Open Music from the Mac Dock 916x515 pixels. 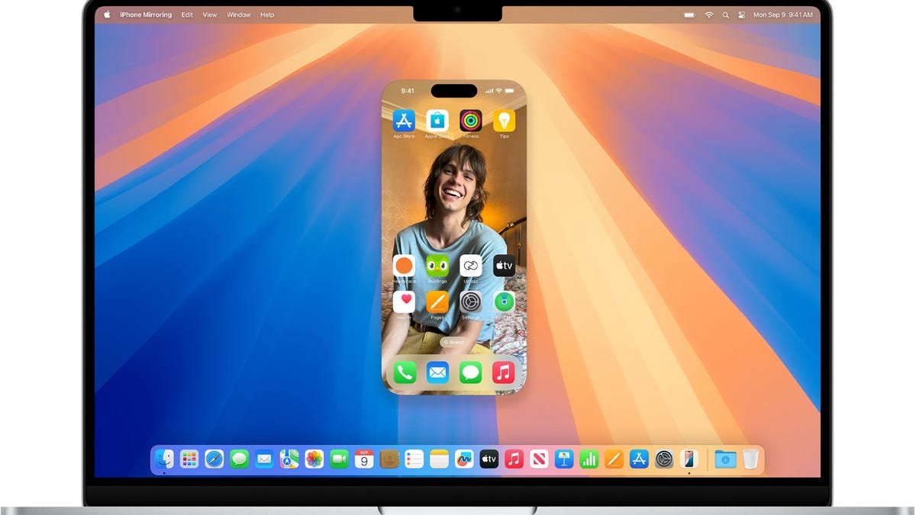tap(514, 459)
